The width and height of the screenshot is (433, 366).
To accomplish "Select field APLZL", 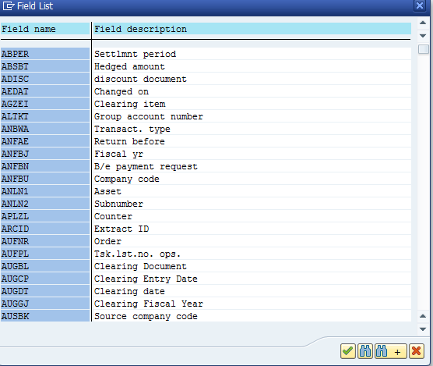I will 45,216.
